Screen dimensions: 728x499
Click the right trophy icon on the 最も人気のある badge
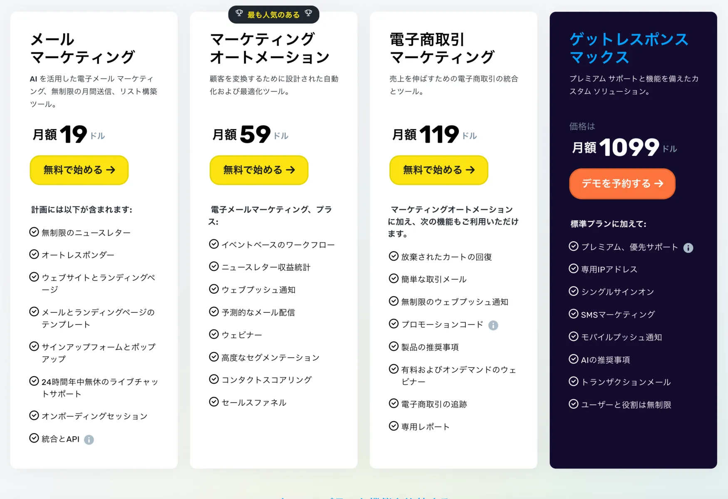click(308, 14)
